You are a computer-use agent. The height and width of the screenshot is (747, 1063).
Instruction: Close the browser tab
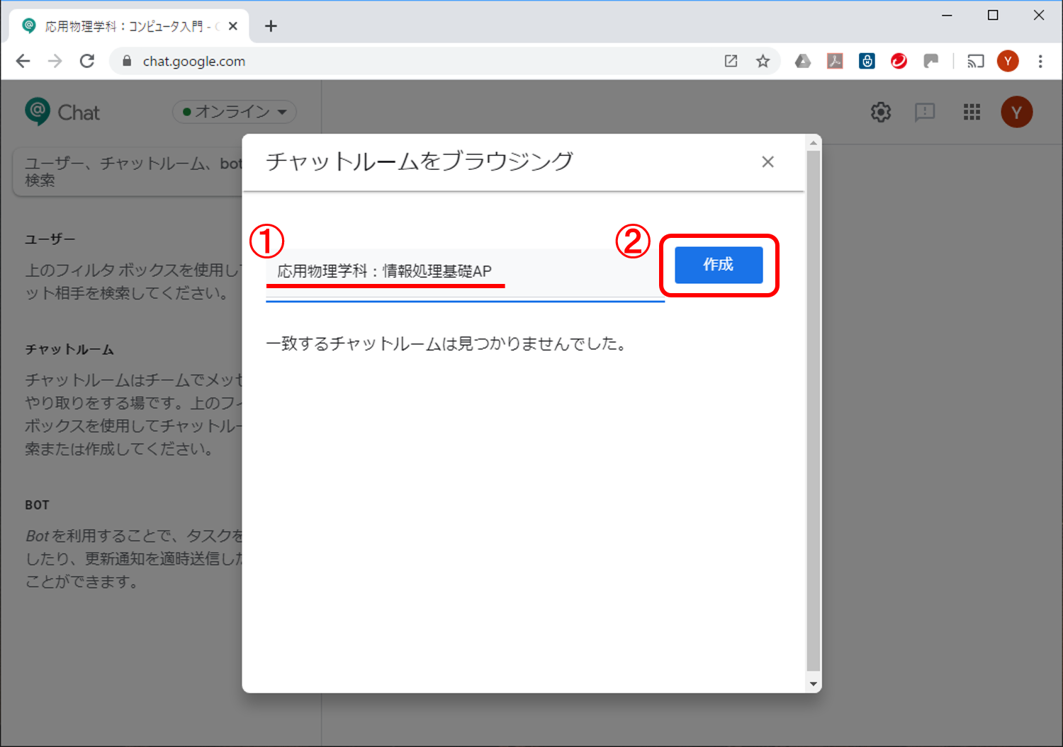pyautogui.click(x=232, y=26)
